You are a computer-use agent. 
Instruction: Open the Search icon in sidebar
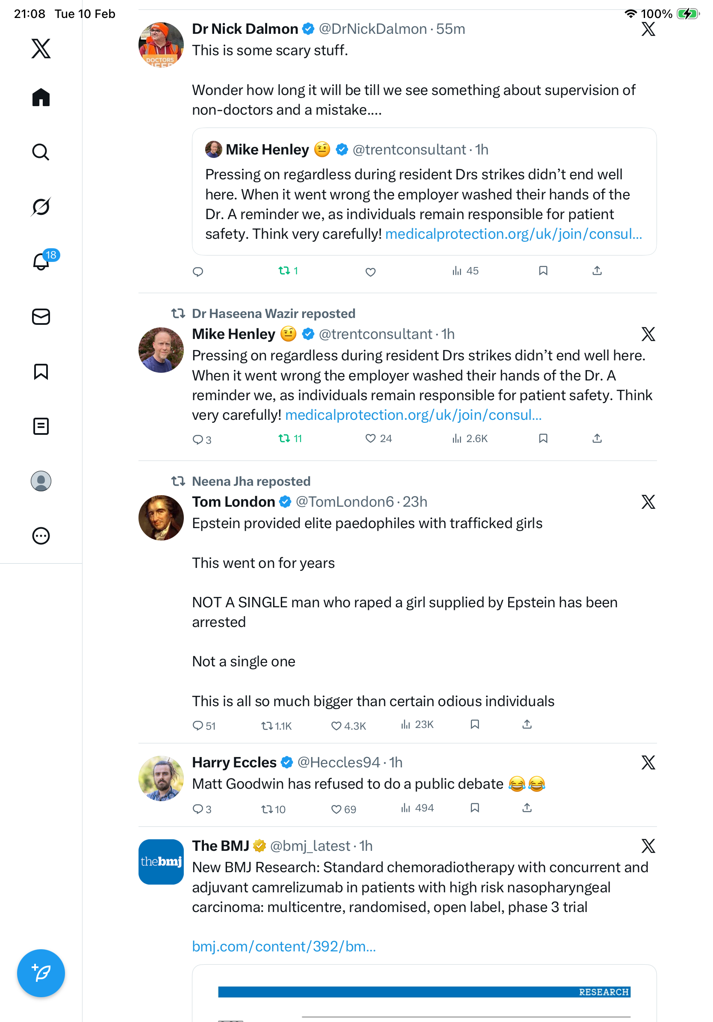point(41,152)
